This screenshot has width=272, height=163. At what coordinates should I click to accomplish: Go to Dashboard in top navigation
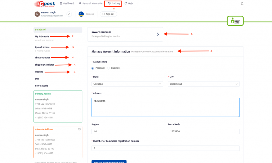pos(67,3)
